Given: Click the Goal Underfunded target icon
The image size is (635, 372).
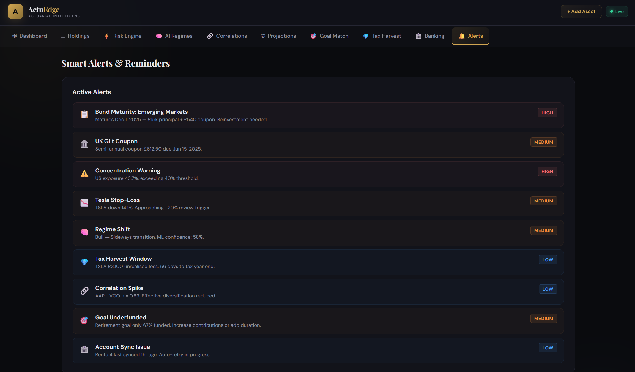Looking at the screenshot, I should [x=84, y=320].
